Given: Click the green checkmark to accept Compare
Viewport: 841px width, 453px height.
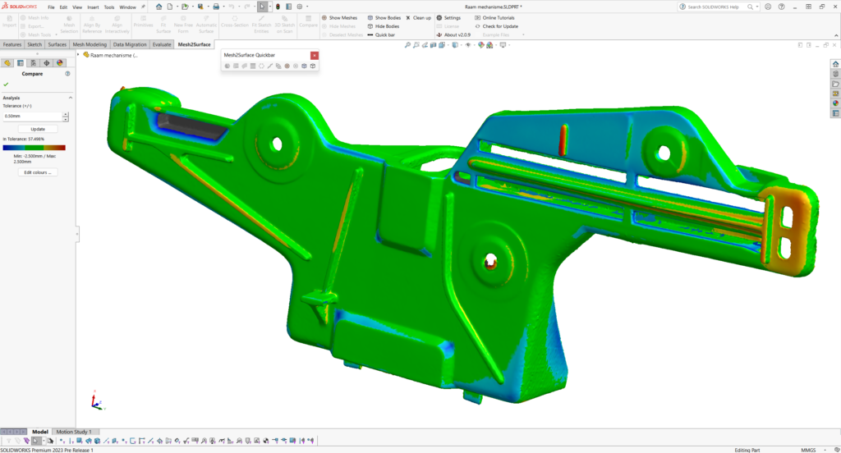Looking at the screenshot, I should tap(7, 85).
